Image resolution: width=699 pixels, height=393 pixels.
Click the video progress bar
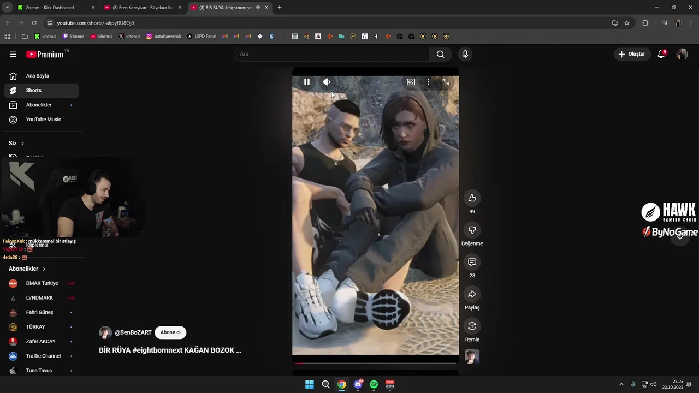tap(376, 362)
